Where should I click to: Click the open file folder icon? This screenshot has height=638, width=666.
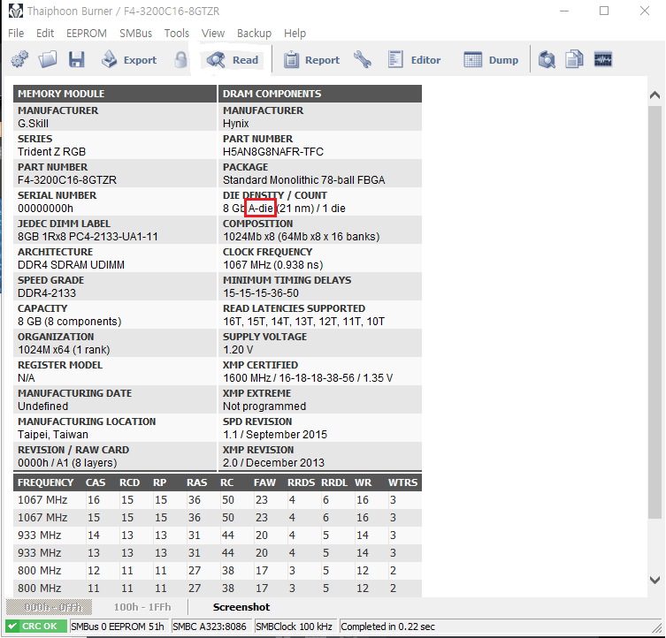(x=48, y=59)
